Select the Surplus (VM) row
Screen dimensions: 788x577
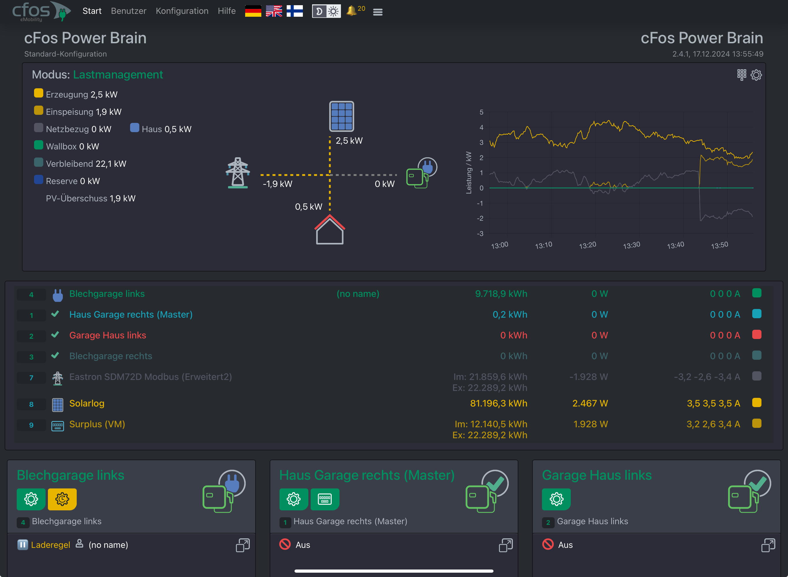click(394, 429)
